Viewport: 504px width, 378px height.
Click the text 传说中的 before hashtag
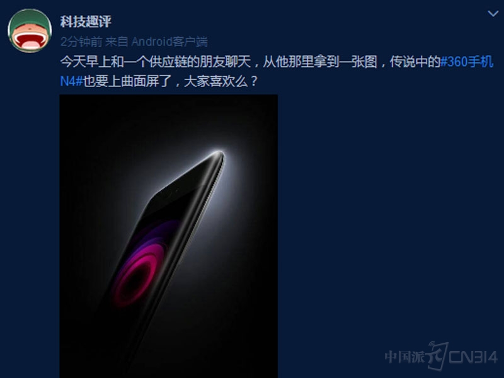415,62
